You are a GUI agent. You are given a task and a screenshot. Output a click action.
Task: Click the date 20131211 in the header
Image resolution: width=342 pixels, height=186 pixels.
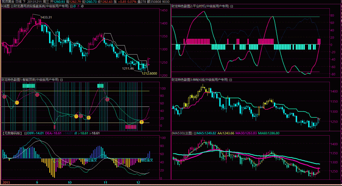point(34,2)
